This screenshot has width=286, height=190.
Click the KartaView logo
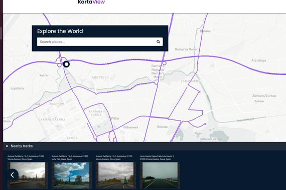coord(91,2)
